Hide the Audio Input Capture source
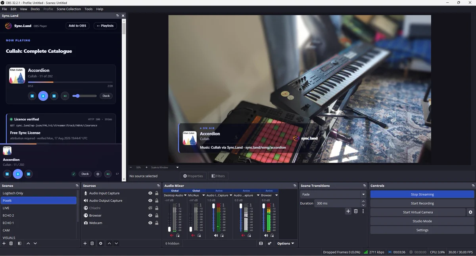The width and height of the screenshot is (476, 256). 150,193
